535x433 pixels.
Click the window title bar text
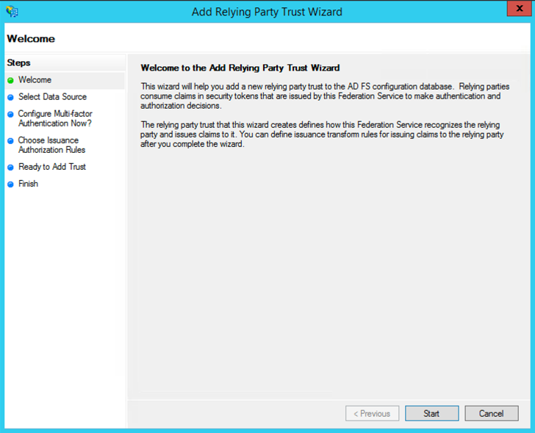coord(267,12)
